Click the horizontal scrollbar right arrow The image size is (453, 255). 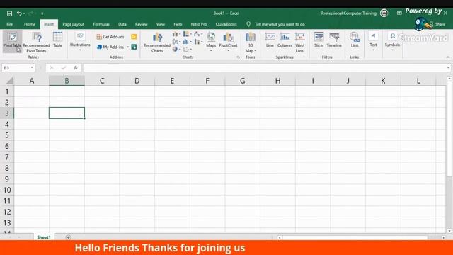pyautogui.click(x=444, y=238)
